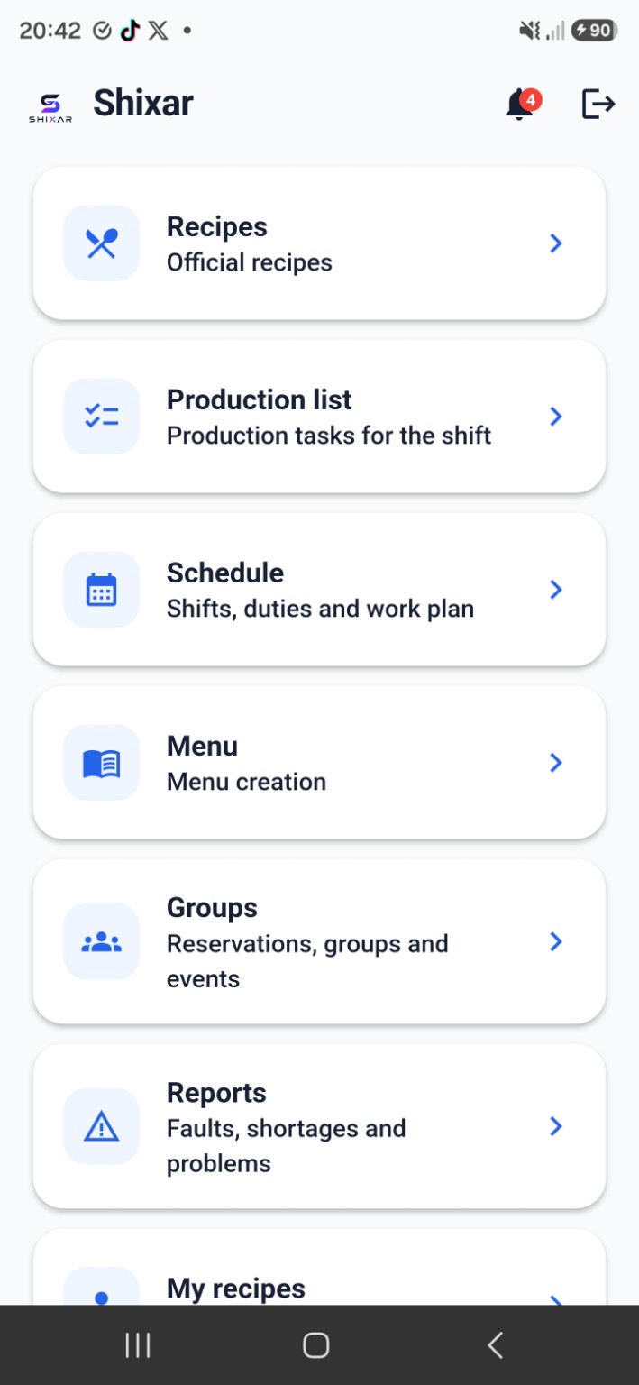The image size is (639, 1385).
Task: Tap the Official recipes subtitle text
Action: 250,263
